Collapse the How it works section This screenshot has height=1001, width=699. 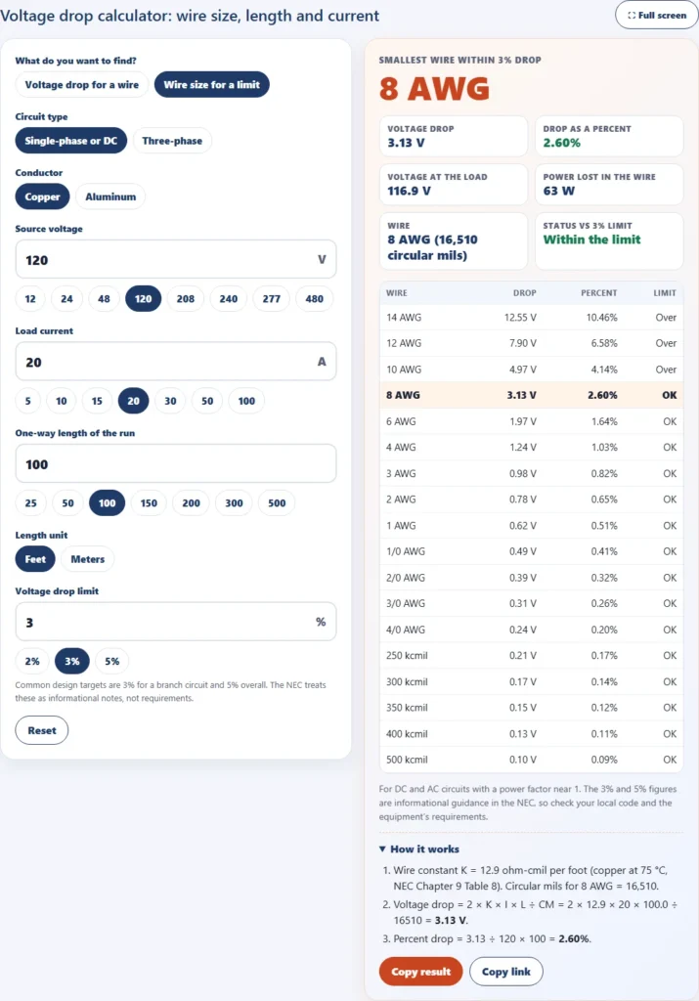pos(418,849)
